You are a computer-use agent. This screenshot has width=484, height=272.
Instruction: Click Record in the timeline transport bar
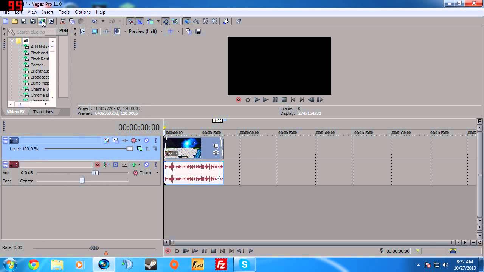[168, 251]
